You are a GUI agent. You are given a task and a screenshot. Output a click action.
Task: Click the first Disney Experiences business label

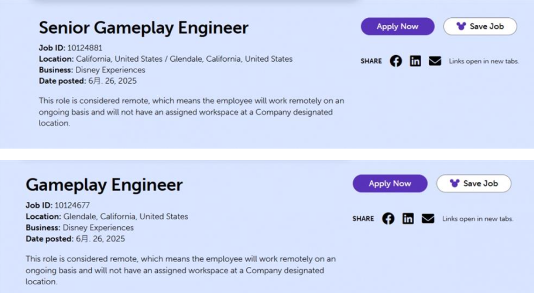tap(110, 70)
